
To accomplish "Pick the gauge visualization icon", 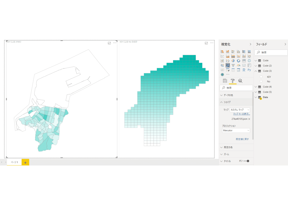I will [x=238, y=65].
